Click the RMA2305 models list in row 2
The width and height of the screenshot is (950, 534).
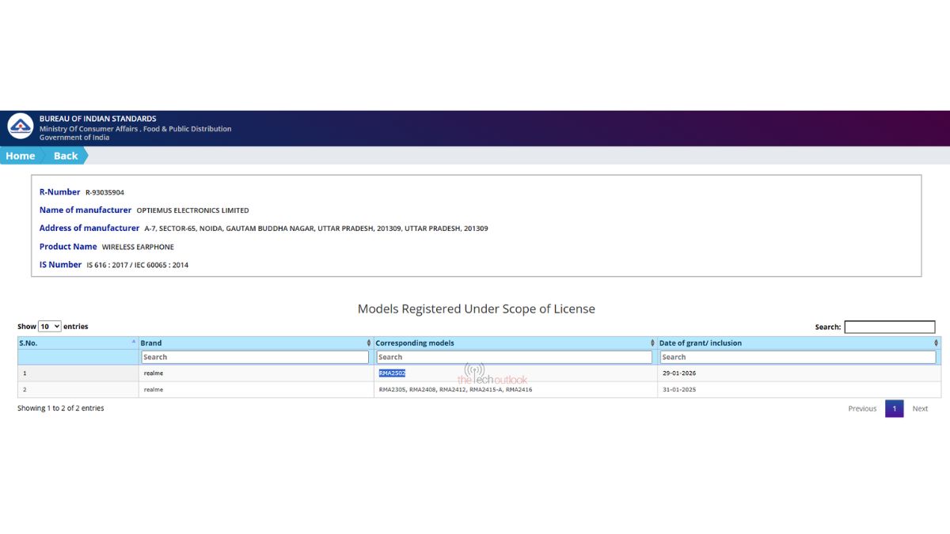coord(455,390)
